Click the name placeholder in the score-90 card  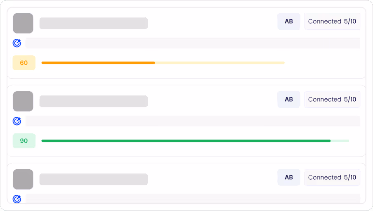[x=94, y=101]
